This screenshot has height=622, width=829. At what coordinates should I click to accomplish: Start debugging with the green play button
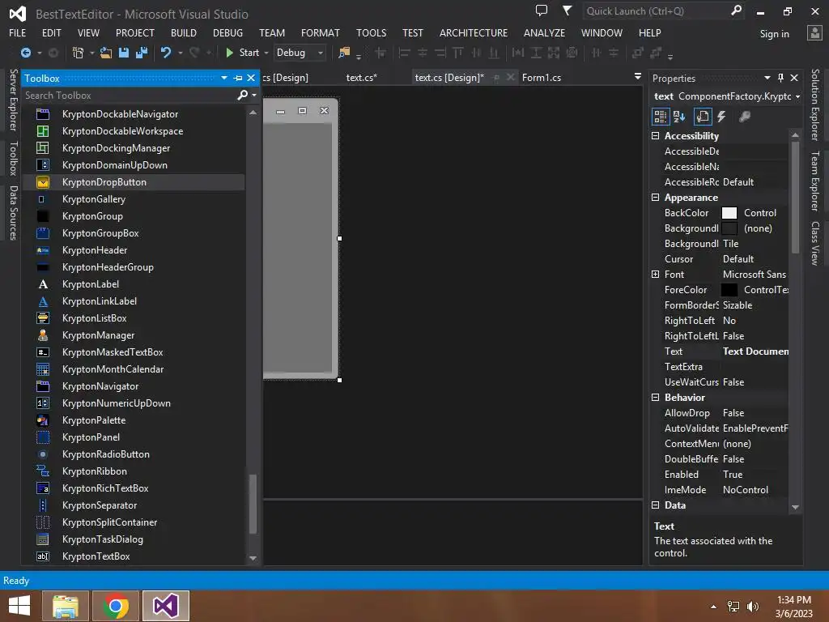click(x=229, y=53)
